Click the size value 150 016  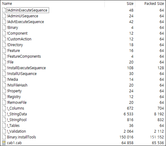click(126, 137)
